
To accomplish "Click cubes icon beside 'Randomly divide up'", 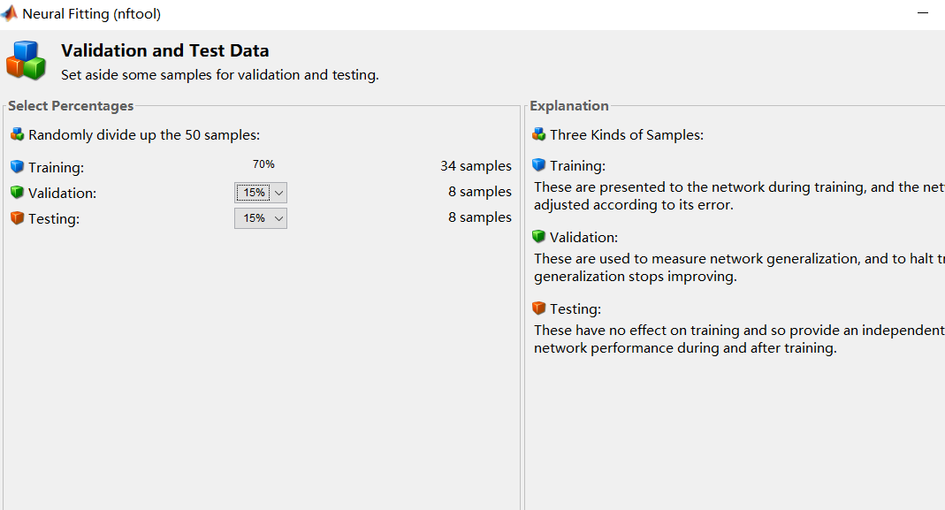I will point(18,134).
